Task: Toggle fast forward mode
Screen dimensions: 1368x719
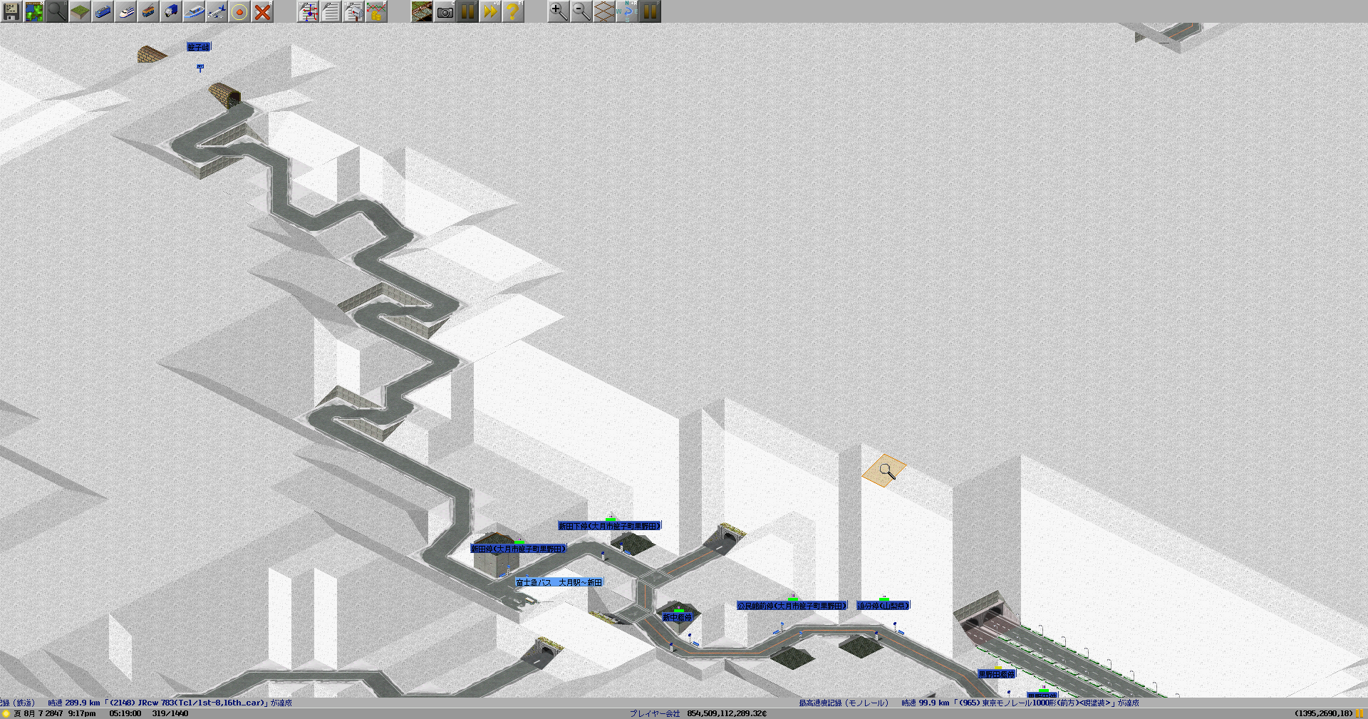Action: [x=490, y=11]
